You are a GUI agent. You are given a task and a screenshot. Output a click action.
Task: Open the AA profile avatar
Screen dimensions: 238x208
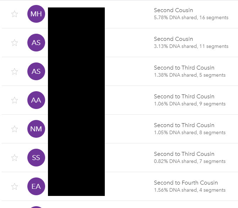click(36, 100)
